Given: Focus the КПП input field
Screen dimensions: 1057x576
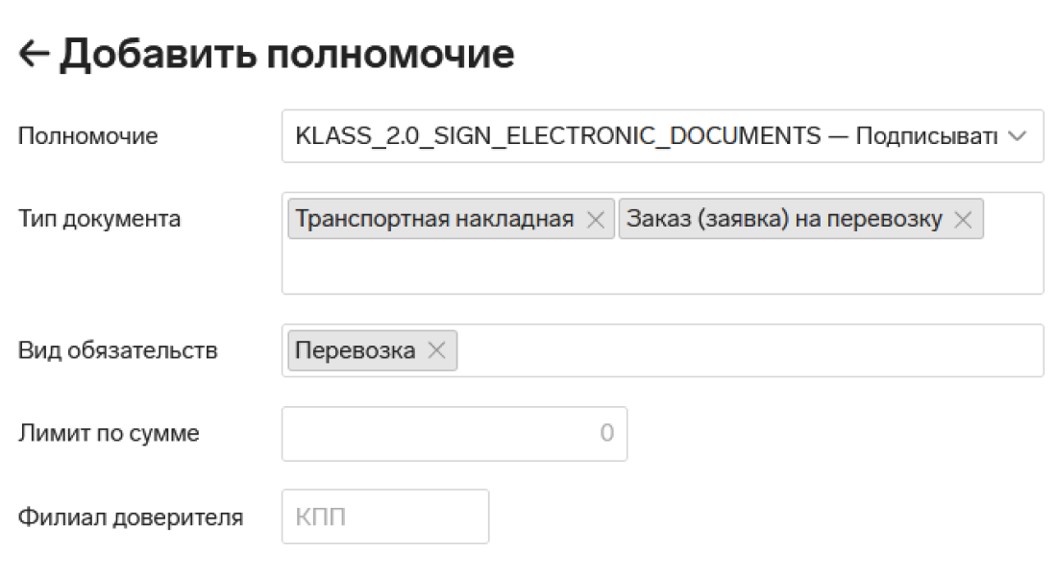Looking at the screenshot, I should (384, 517).
